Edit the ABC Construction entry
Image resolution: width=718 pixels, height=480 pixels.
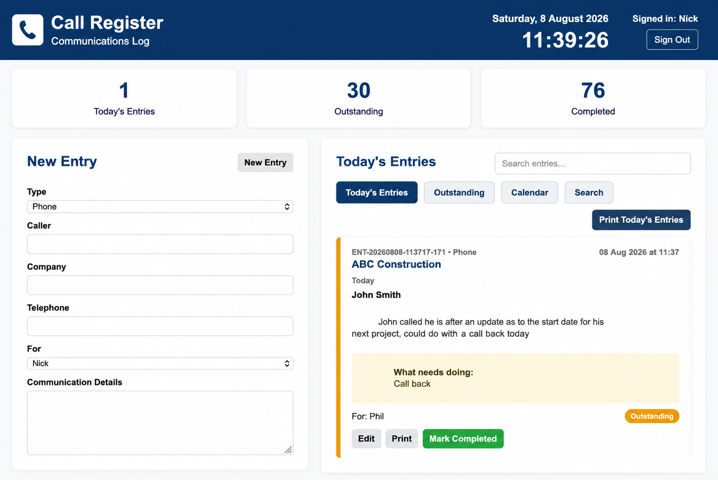(366, 439)
